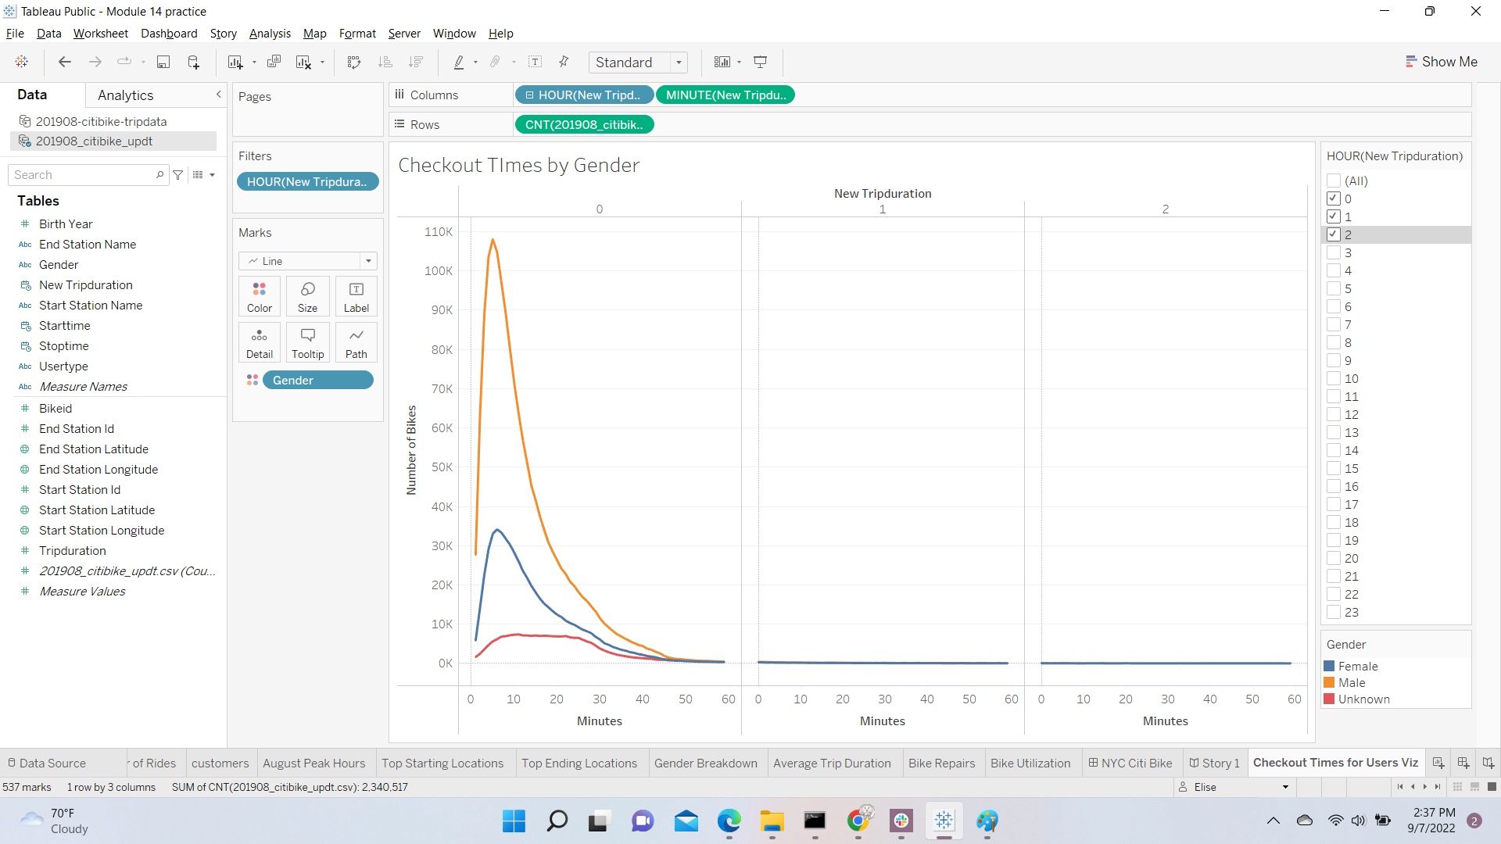
Task: Open the Analysis menu
Action: tap(270, 33)
